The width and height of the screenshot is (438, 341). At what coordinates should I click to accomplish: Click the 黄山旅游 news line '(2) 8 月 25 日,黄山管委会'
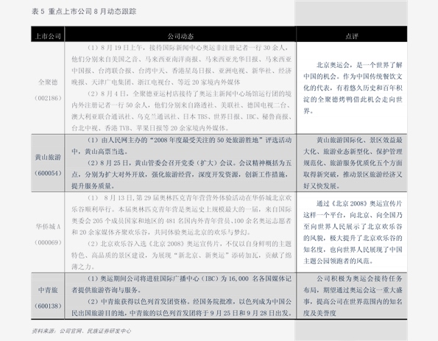tap(189, 163)
